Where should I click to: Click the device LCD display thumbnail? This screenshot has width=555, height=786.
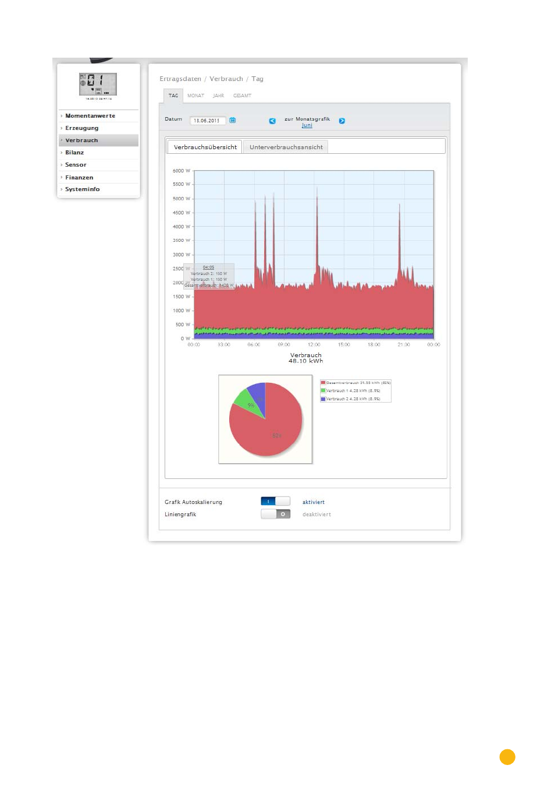(98, 84)
